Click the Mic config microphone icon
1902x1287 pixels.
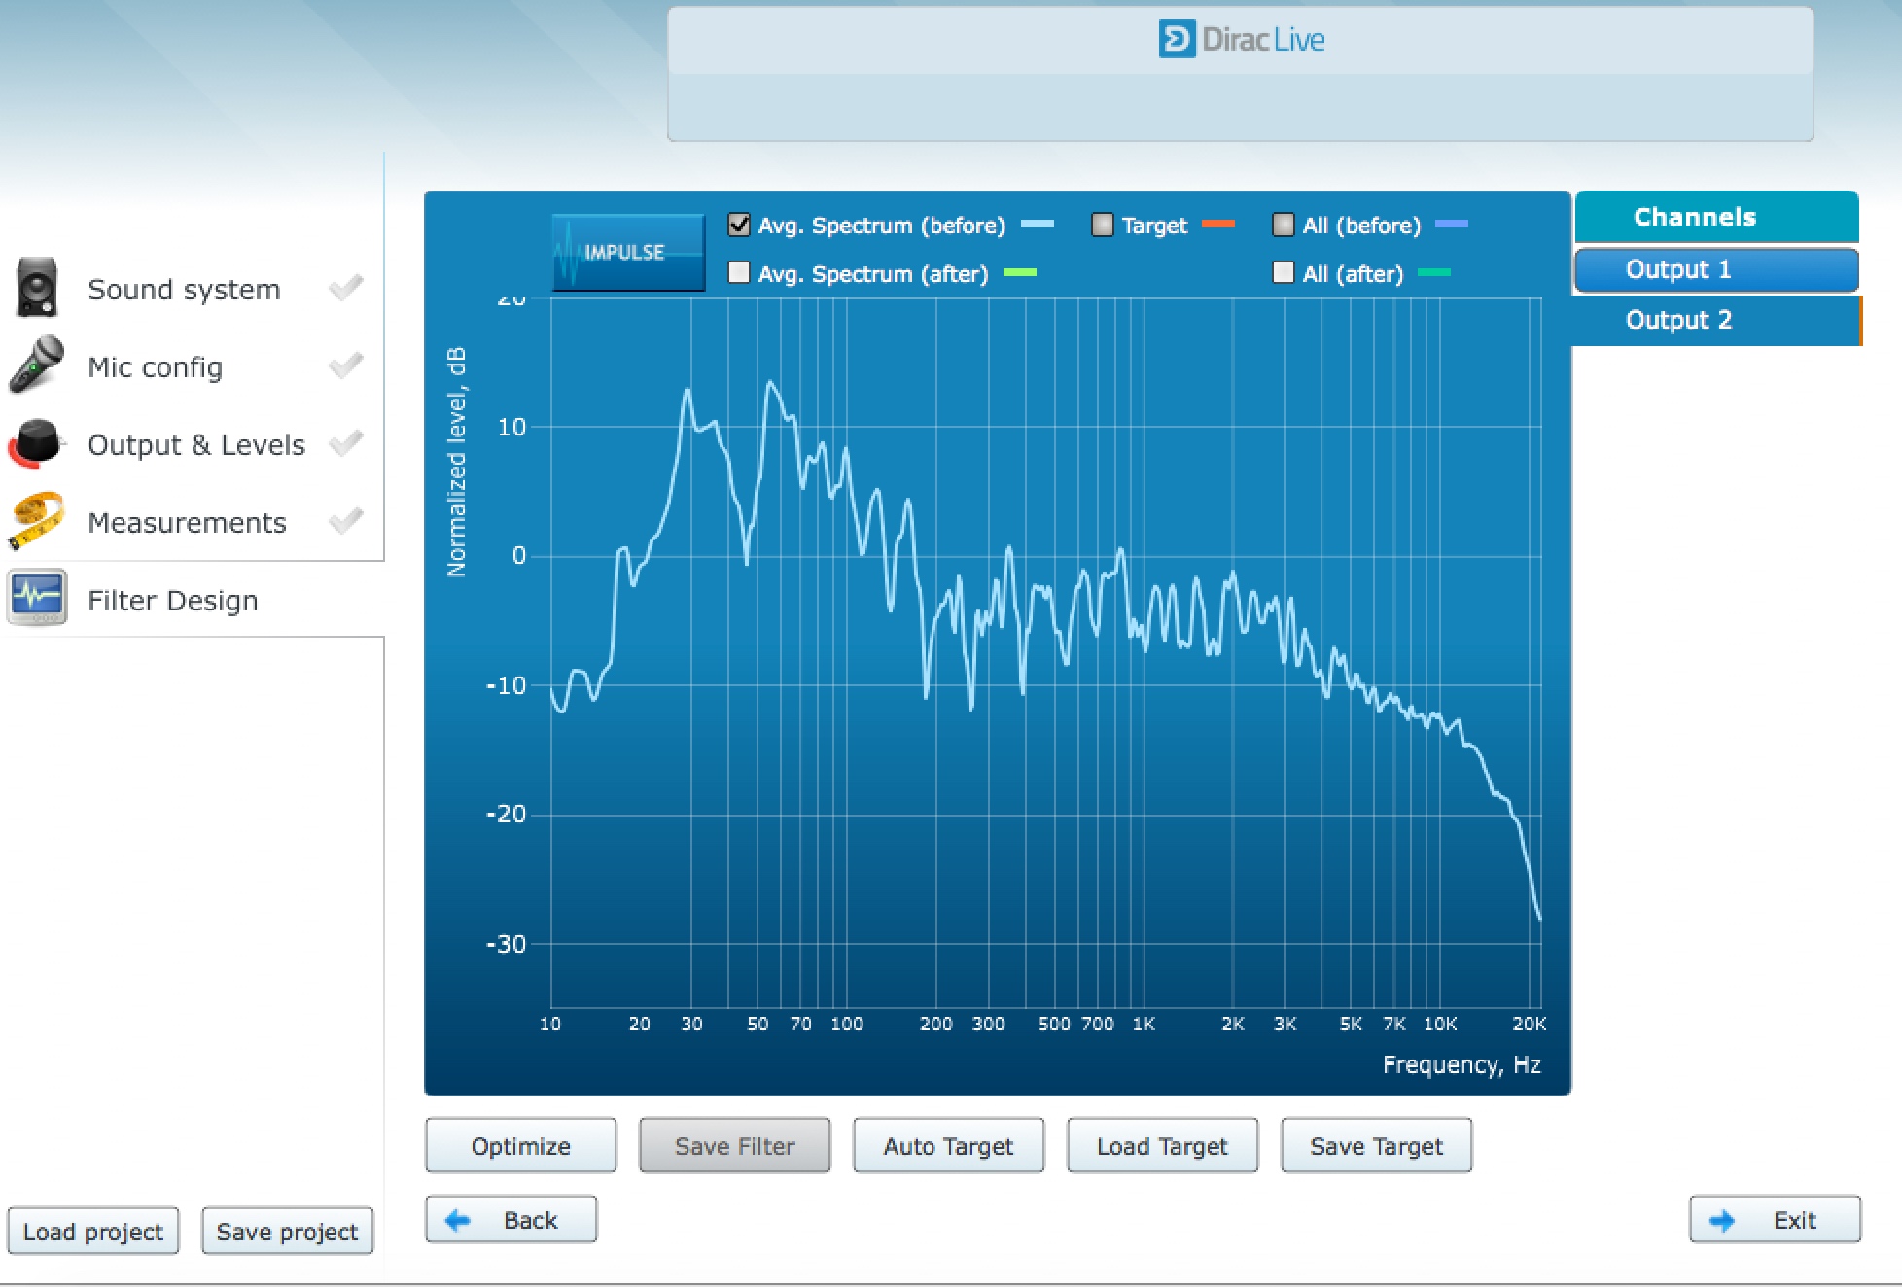tap(37, 365)
